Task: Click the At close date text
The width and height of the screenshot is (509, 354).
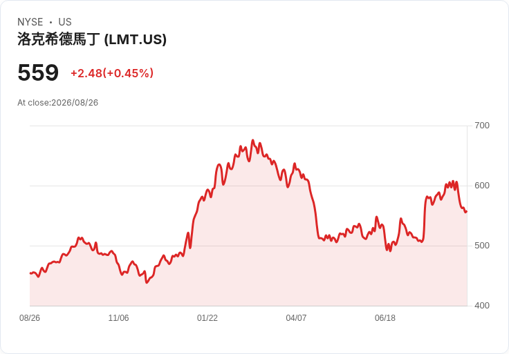Action: 58,103
